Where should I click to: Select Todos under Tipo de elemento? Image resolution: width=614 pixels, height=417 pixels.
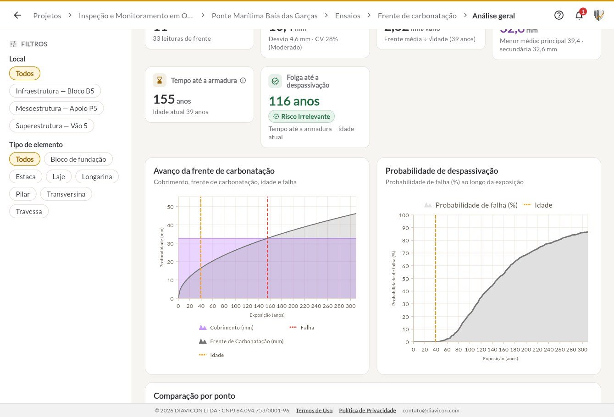(x=25, y=159)
